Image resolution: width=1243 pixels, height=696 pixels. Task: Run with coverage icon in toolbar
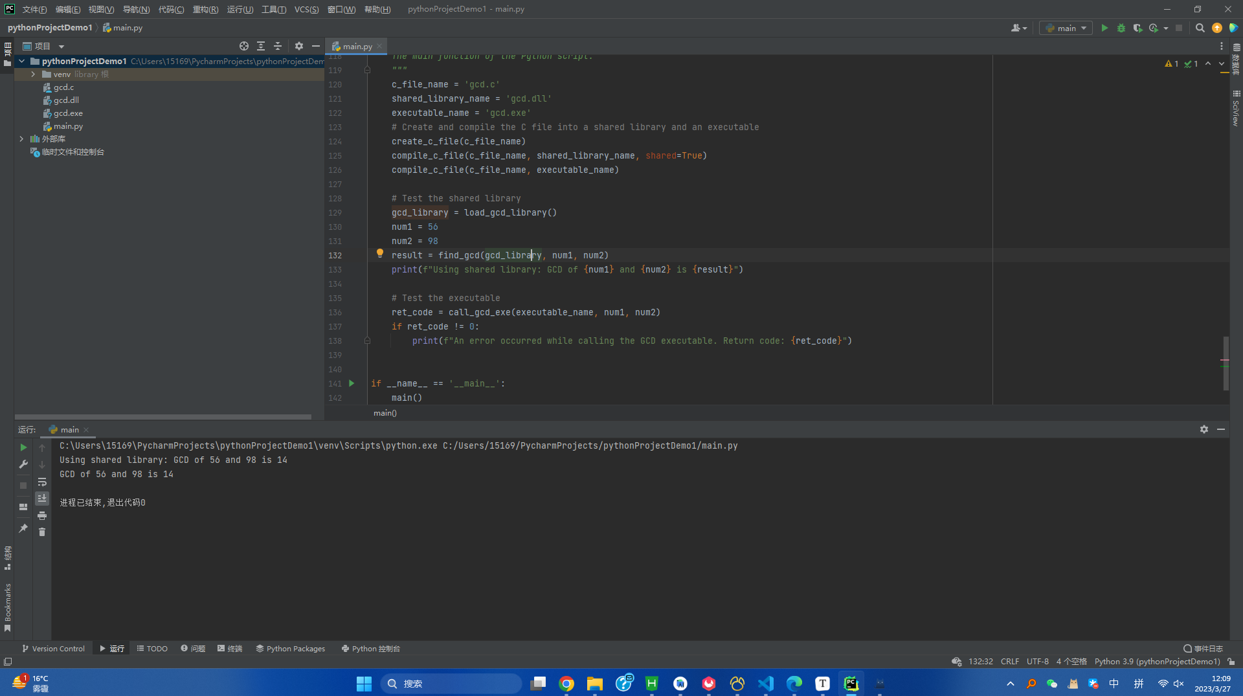[x=1137, y=28]
